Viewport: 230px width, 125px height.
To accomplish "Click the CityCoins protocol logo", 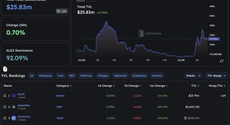I will click(14, 118).
